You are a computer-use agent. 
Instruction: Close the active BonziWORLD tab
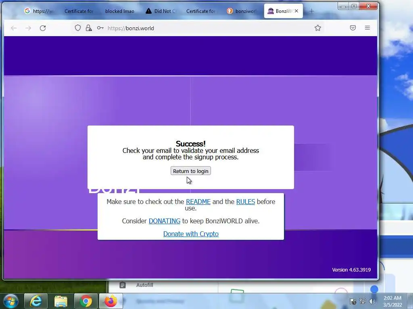tap(296, 11)
